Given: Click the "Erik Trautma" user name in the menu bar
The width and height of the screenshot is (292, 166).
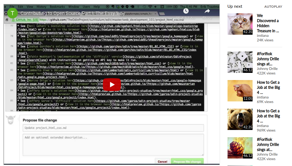Looking at the screenshot, I should (210, 7).
